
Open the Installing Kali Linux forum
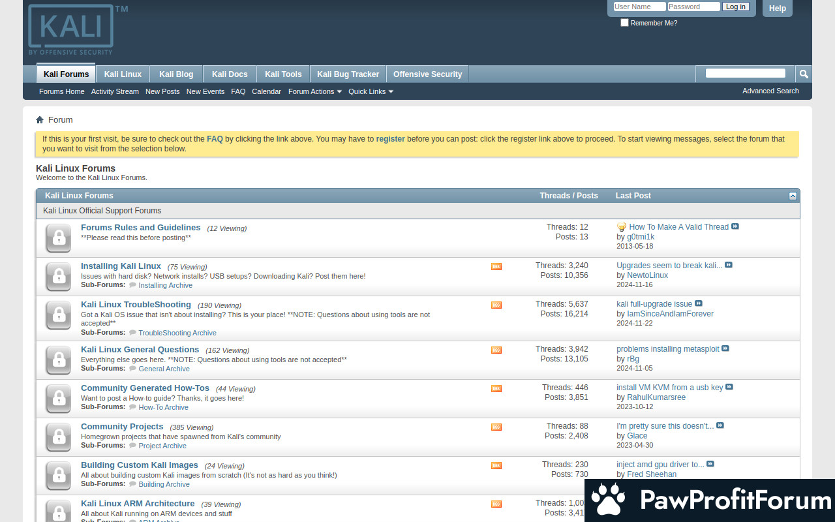(x=121, y=266)
